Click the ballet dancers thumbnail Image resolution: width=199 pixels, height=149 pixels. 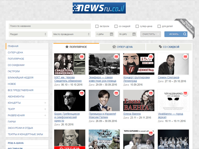173,139
